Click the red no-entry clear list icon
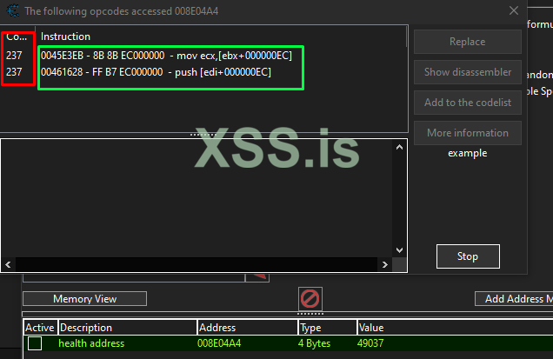Viewport: 553px width, 359px height. click(x=310, y=299)
